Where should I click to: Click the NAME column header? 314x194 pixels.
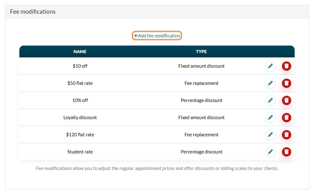point(80,52)
